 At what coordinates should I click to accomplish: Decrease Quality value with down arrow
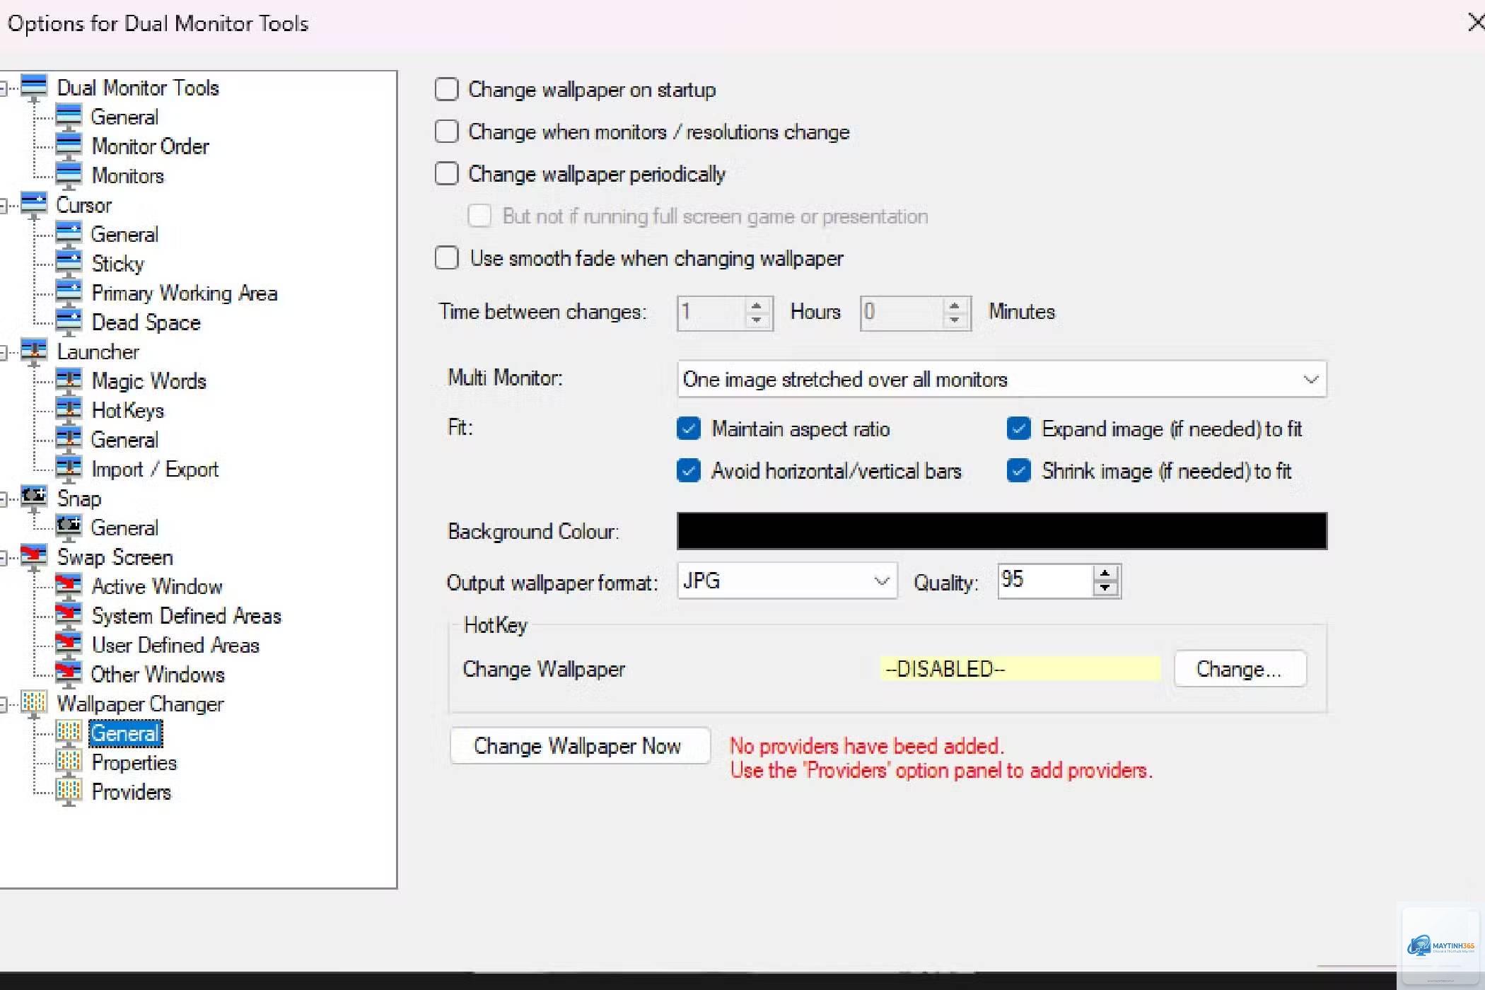pyautogui.click(x=1105, y=588)
